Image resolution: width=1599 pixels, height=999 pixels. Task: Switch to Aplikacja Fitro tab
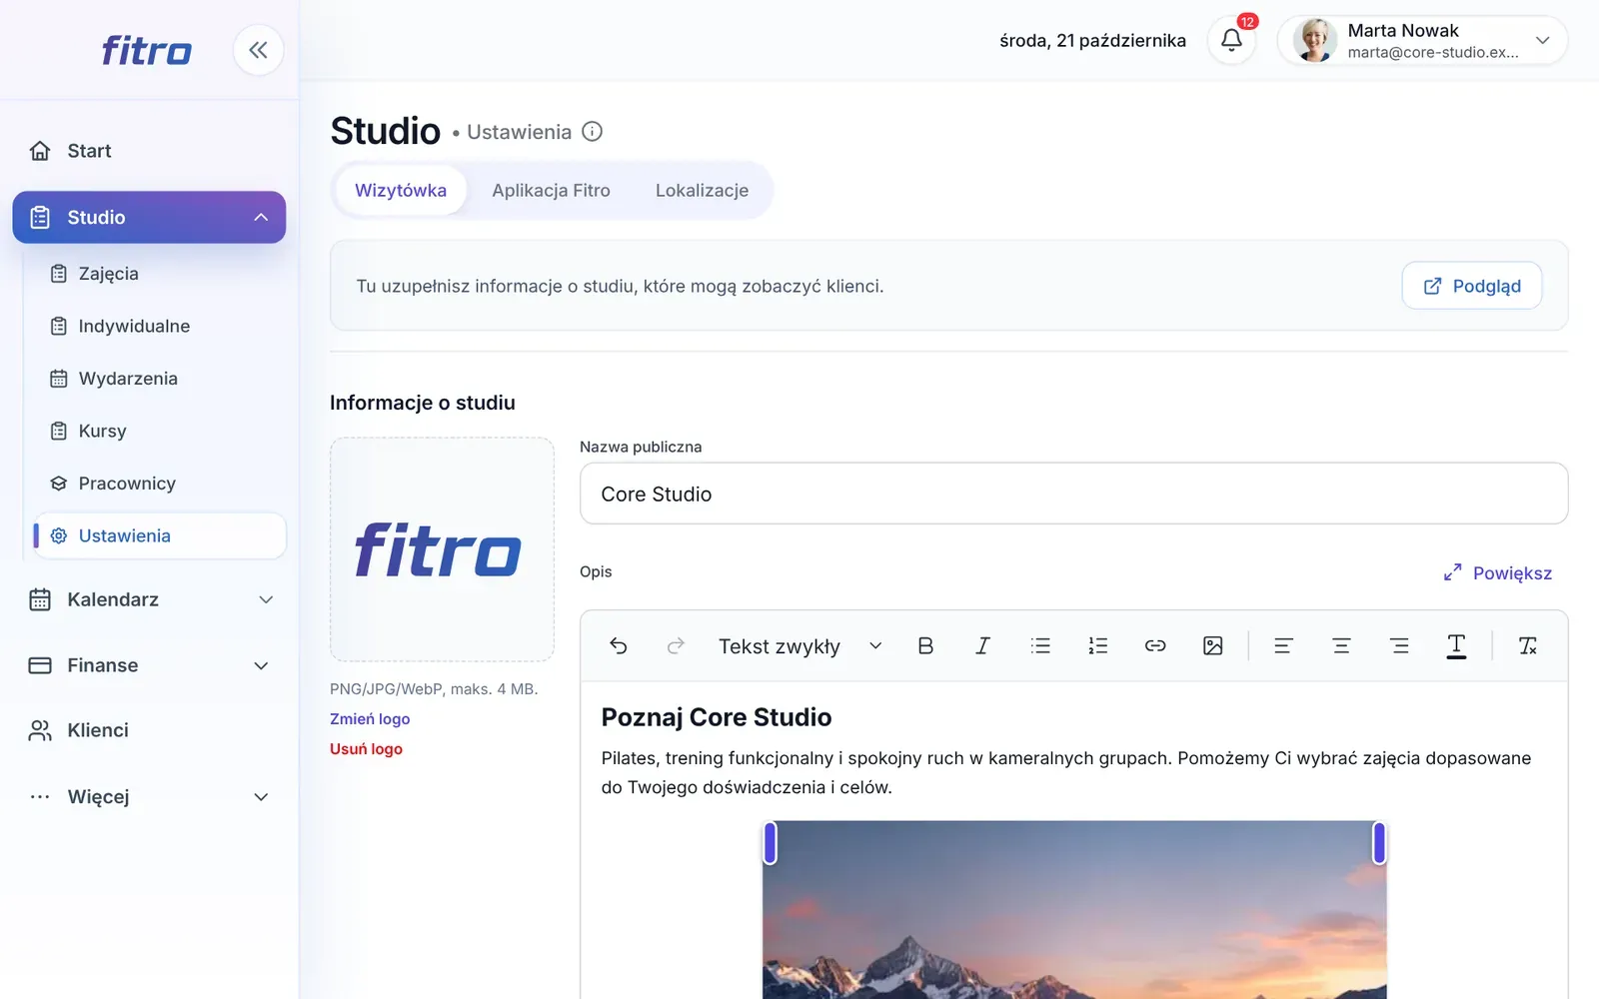click(x=551, y=190)
